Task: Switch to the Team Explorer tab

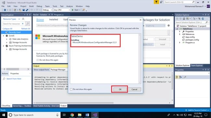Action: pos(197,65)
